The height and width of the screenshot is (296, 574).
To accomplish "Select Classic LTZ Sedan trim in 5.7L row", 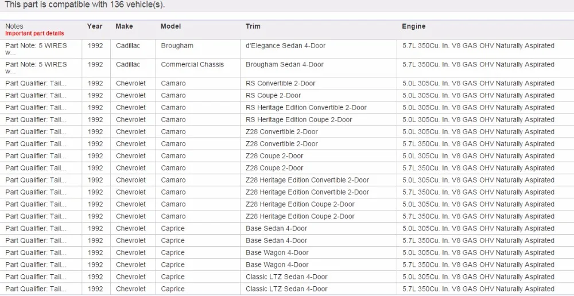I will [286, 289].
